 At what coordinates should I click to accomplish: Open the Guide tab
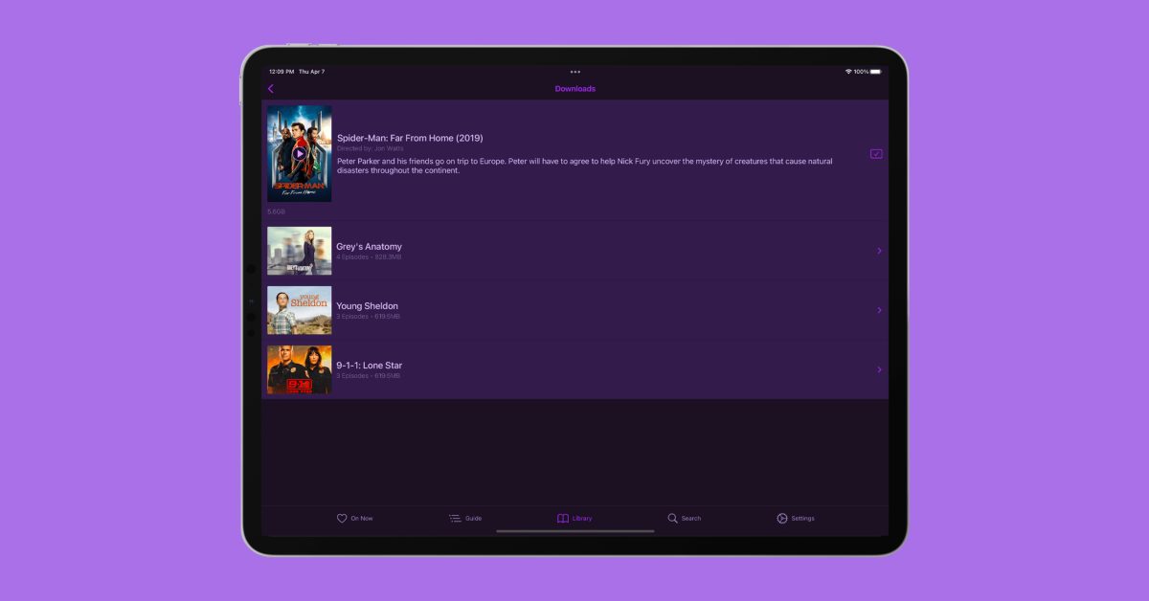465,518
